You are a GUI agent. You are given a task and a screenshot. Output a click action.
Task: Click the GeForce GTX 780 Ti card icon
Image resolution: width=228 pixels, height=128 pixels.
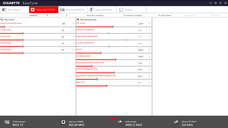coord(176,122)
